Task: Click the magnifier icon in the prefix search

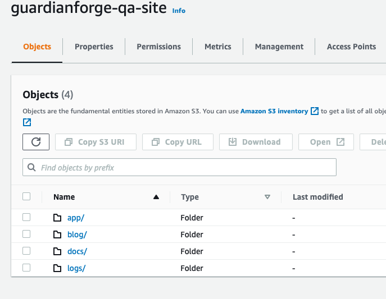Action: [31, 168]
